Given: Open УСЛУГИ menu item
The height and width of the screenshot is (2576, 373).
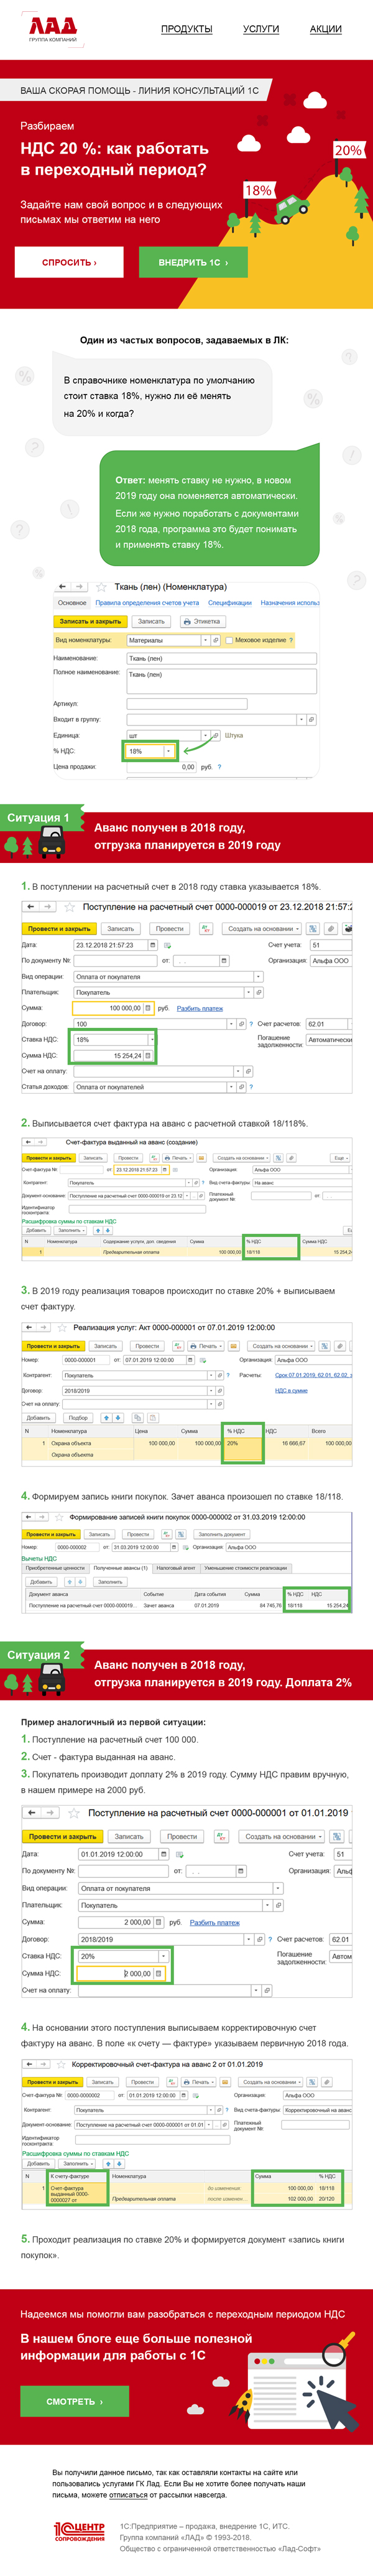Looking at the screenshot, I should [261, 29].
